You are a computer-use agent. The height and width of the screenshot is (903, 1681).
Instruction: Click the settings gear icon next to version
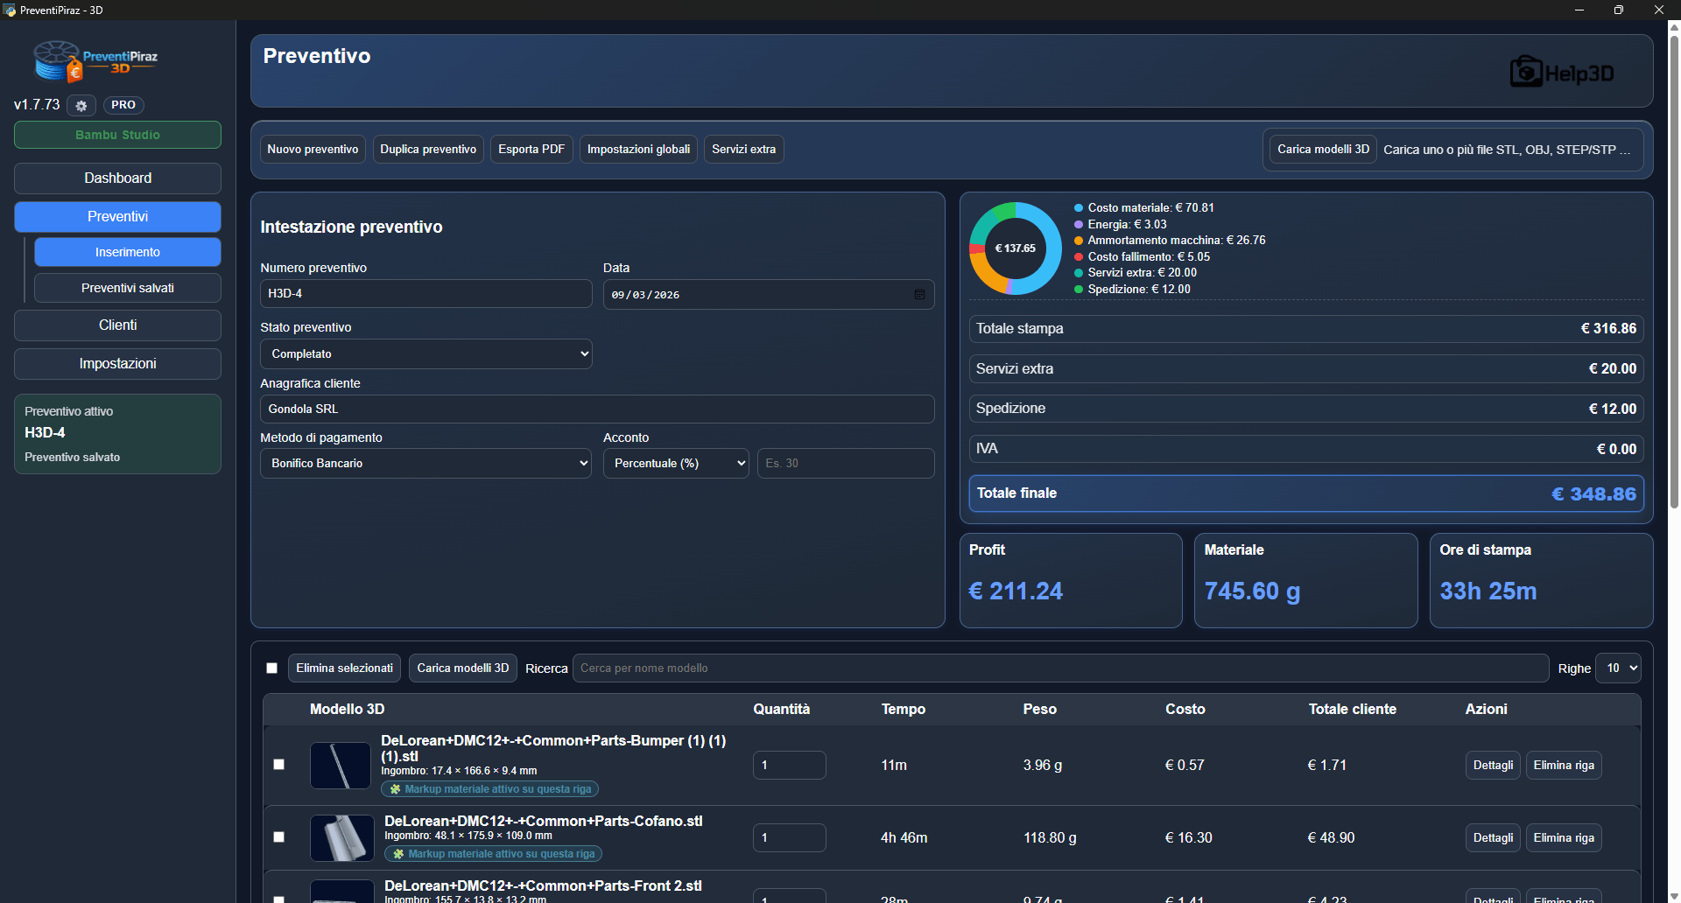pos(81,105)
